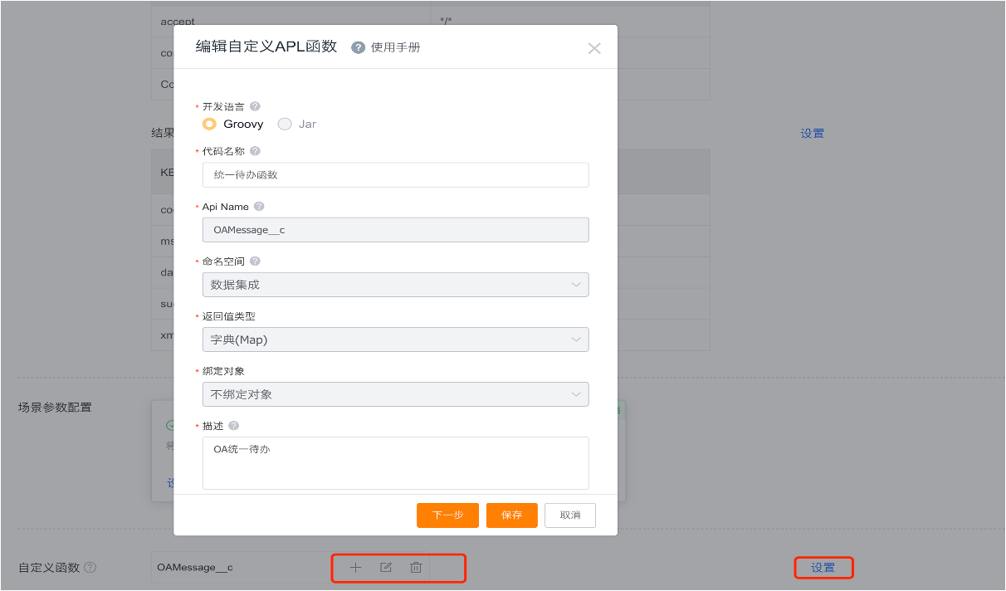Show help tooltip for 命名空间
This screenshot has width=1006, height=591.
pyautogui.click(x=255, y=261)
